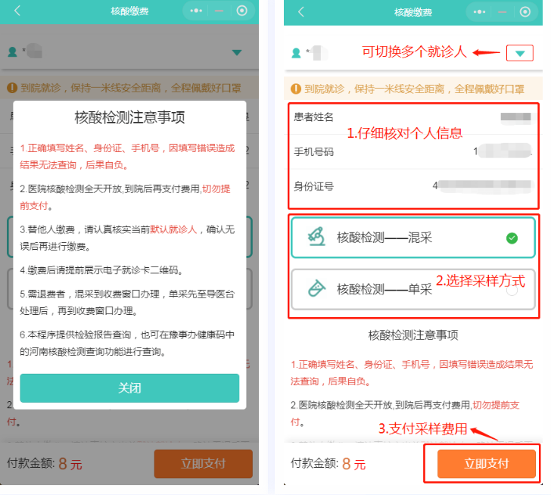Click the 核酸缴费 title on right screen
Image resolution: width=551 pixels, height=495 pixels.
tap(413, 12)
